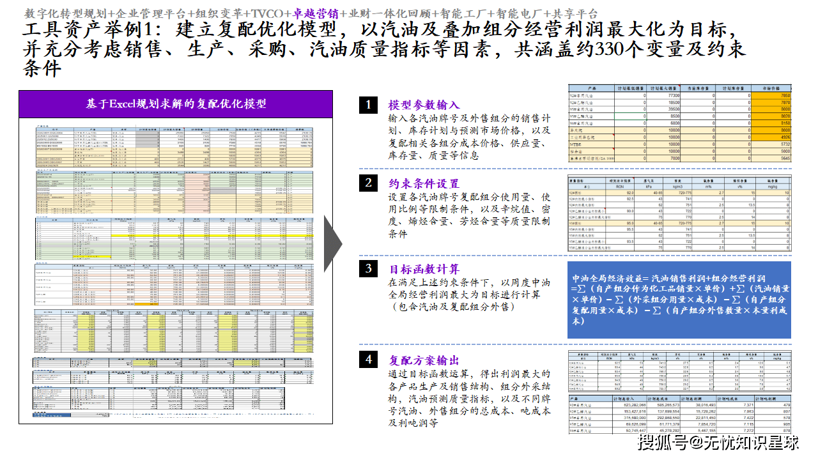The height and width of the screenshot is (460, 818).
Task: Click the 搜狐号@无忧知识星球 watermark
Action: (x=718, y=442)
